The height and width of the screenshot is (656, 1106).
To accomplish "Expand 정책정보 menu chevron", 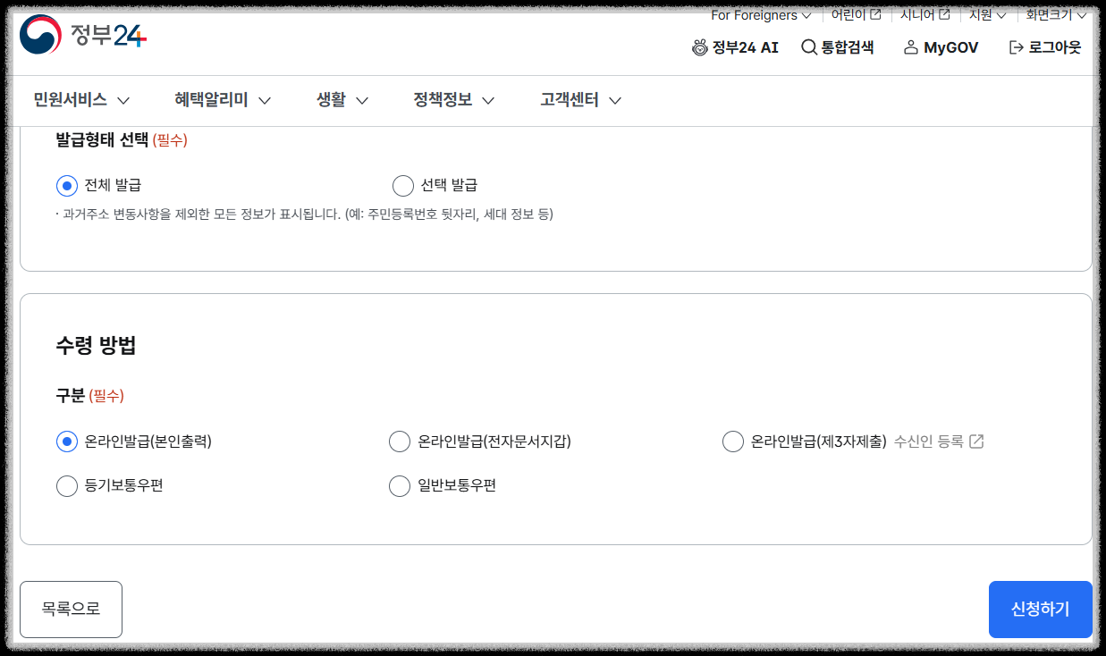I will pos(488,101).
